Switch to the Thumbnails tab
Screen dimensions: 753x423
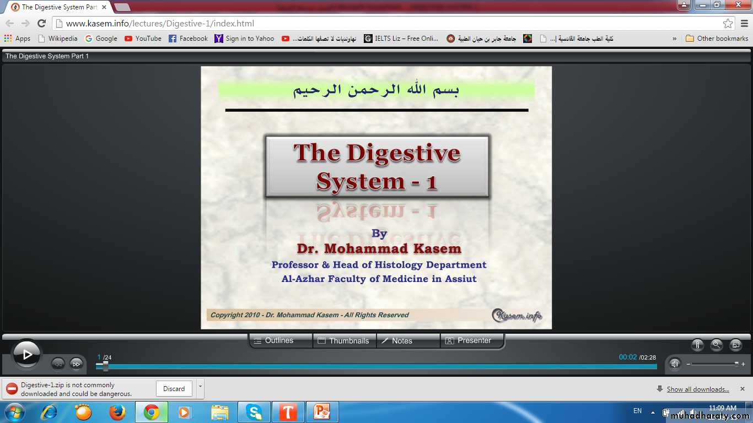344,341
